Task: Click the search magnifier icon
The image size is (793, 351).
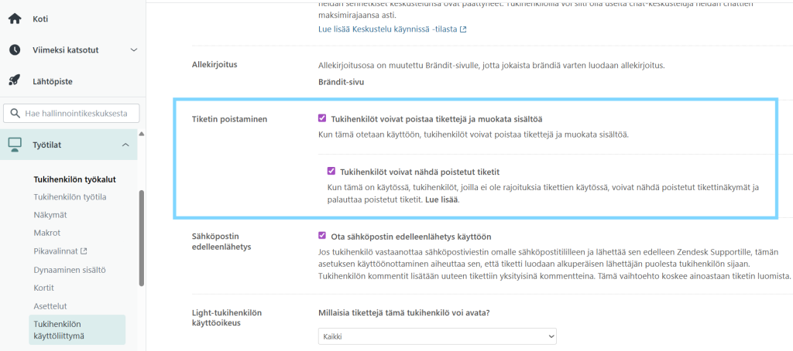Action: (15, 114)
